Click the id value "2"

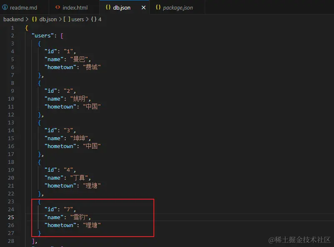68,91
